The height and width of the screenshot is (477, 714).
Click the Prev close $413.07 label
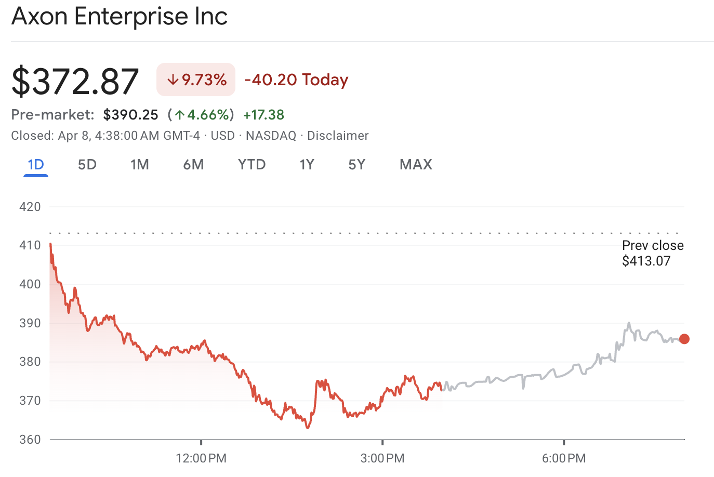click(x=653, y=253)
